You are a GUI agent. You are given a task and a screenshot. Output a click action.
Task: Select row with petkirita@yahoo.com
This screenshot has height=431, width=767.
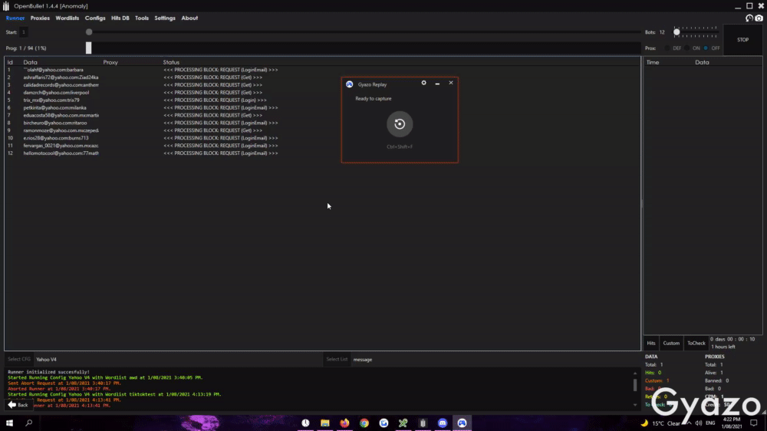pos(322,107)
